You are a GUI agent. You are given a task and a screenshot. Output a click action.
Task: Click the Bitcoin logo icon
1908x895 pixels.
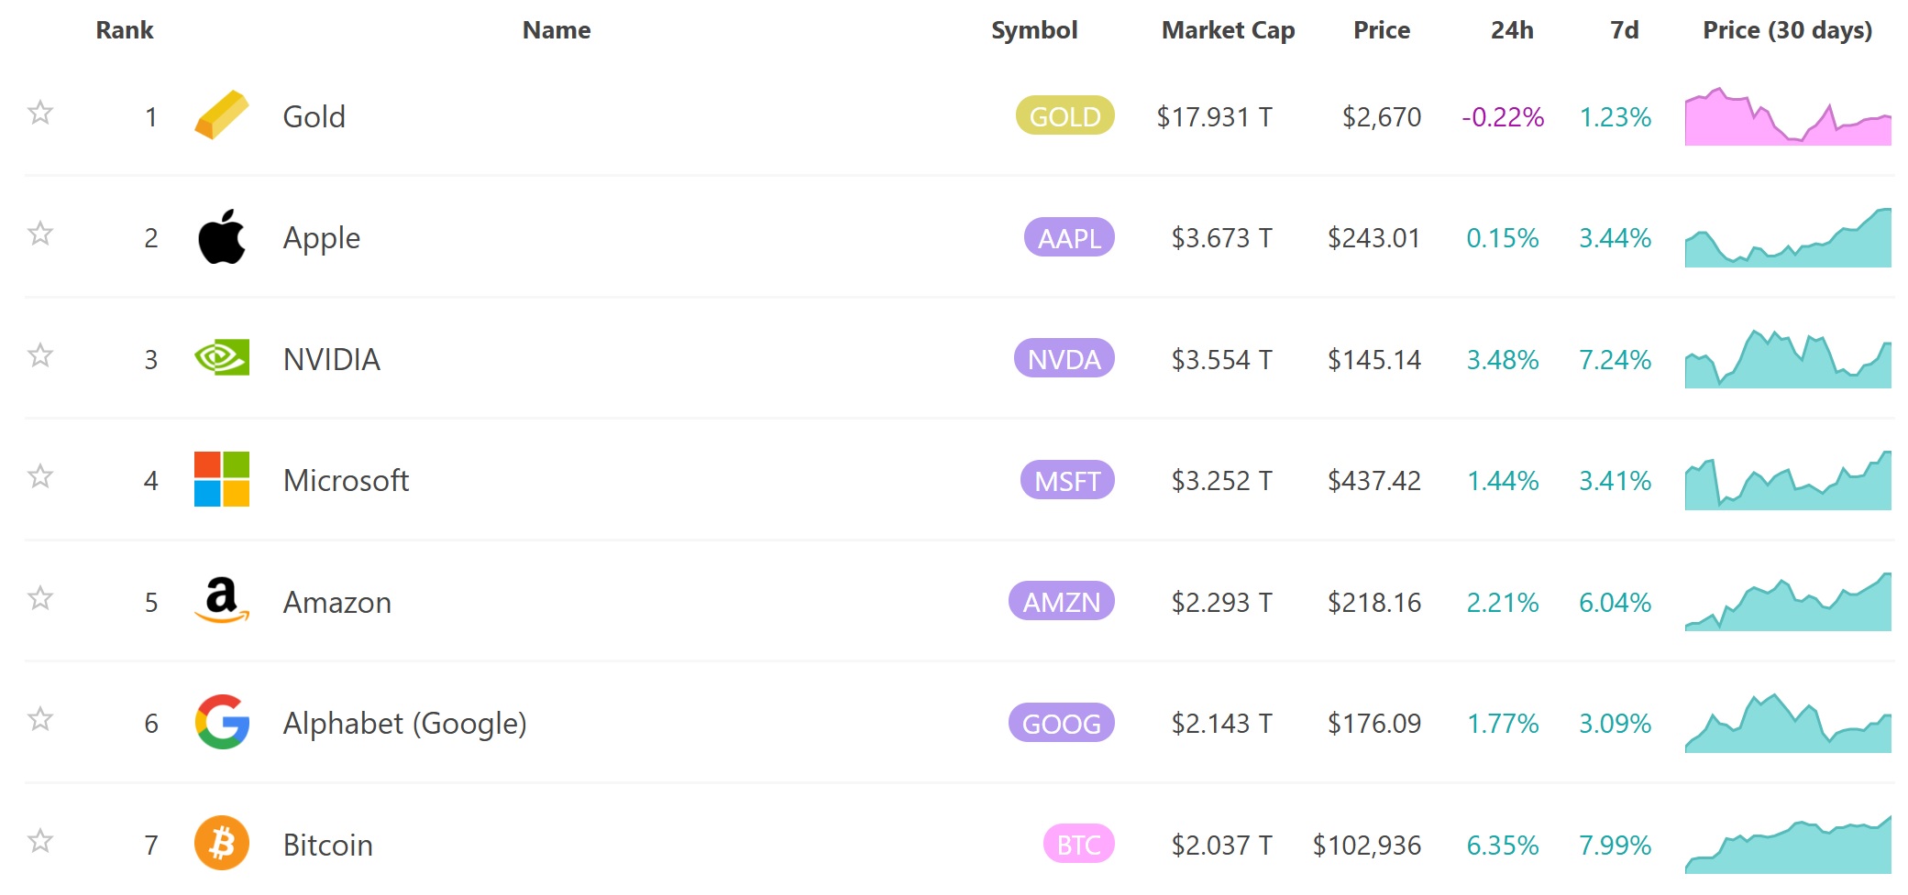point(222,843)
